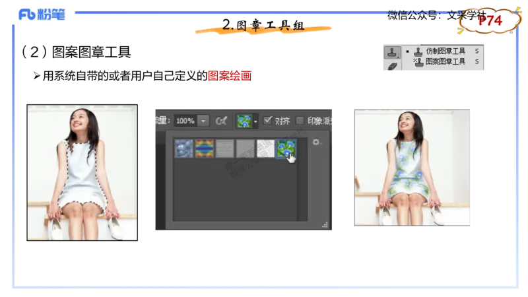Click the P74 page cloud badge
The image size is (528, 297).
pos(490,21)
